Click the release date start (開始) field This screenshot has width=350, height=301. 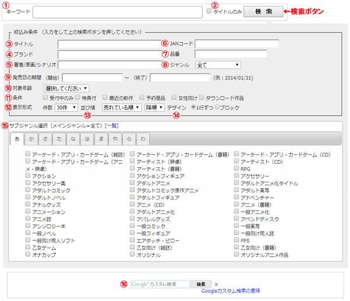(92, 78)
